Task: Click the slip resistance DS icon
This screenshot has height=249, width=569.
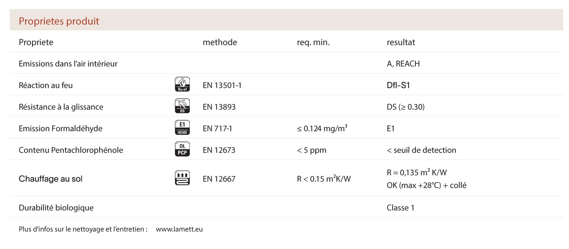Action: (182, 106)
